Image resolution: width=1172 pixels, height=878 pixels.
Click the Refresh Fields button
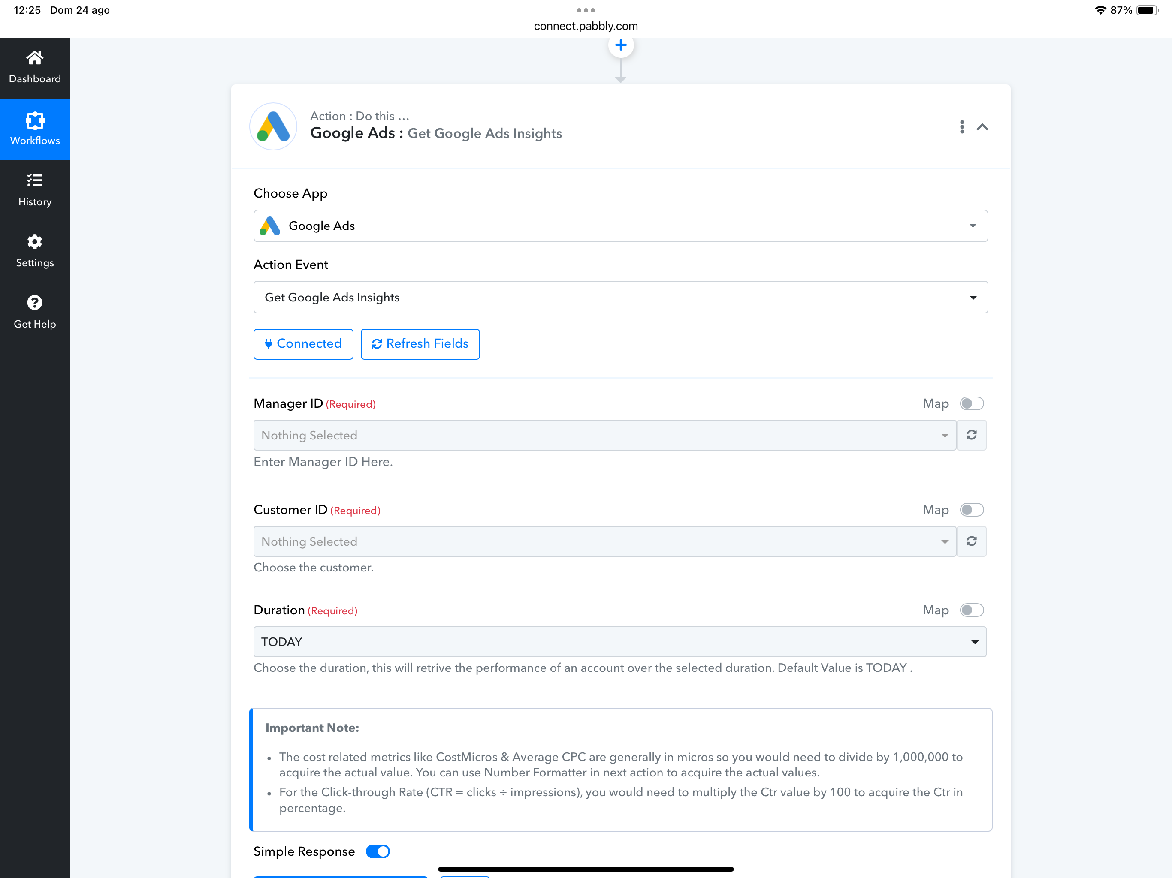[420, 344]
